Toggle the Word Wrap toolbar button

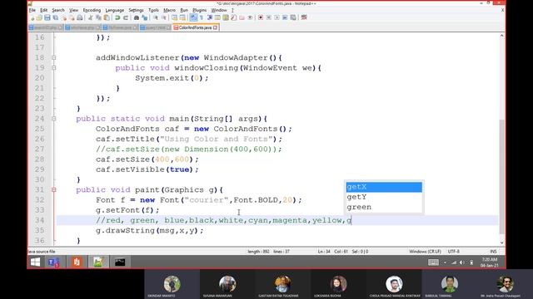pyautogui.click(x=192, y=17)
